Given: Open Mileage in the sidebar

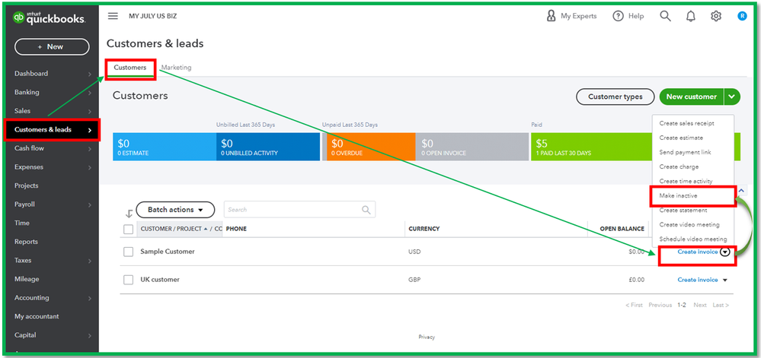Looking at the screenshot, I should tap(27, 280).
